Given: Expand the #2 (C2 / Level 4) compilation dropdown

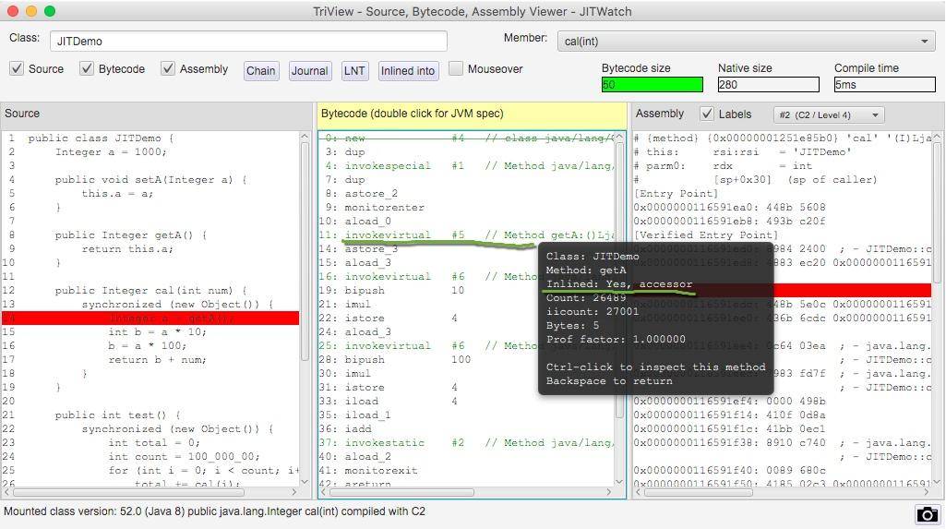Looking at the screenshot, I should click(828, 114).
